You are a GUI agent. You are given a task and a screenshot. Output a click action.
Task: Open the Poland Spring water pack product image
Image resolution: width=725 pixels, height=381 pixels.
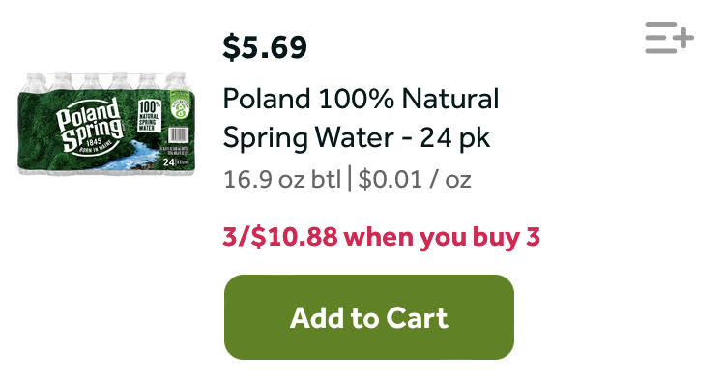pyautogui.click(x=106, y=124)
